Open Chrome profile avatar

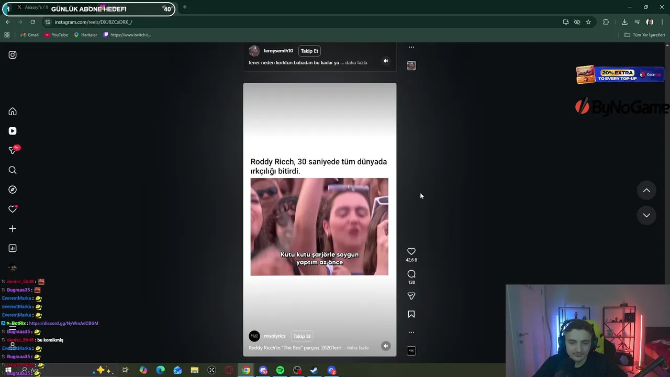pyautogui.click(x=650, y=22)
